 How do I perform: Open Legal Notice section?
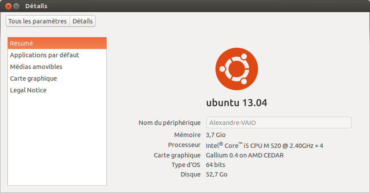(x=57, y=90)
